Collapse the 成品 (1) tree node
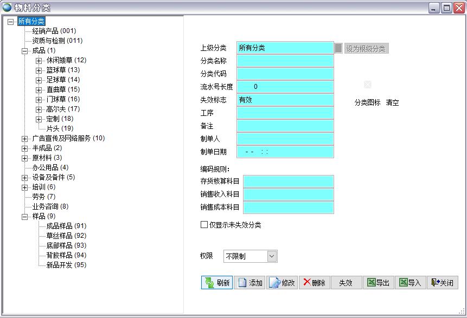The width and height of the screenshot is (467, 318). tap(24, 51)
